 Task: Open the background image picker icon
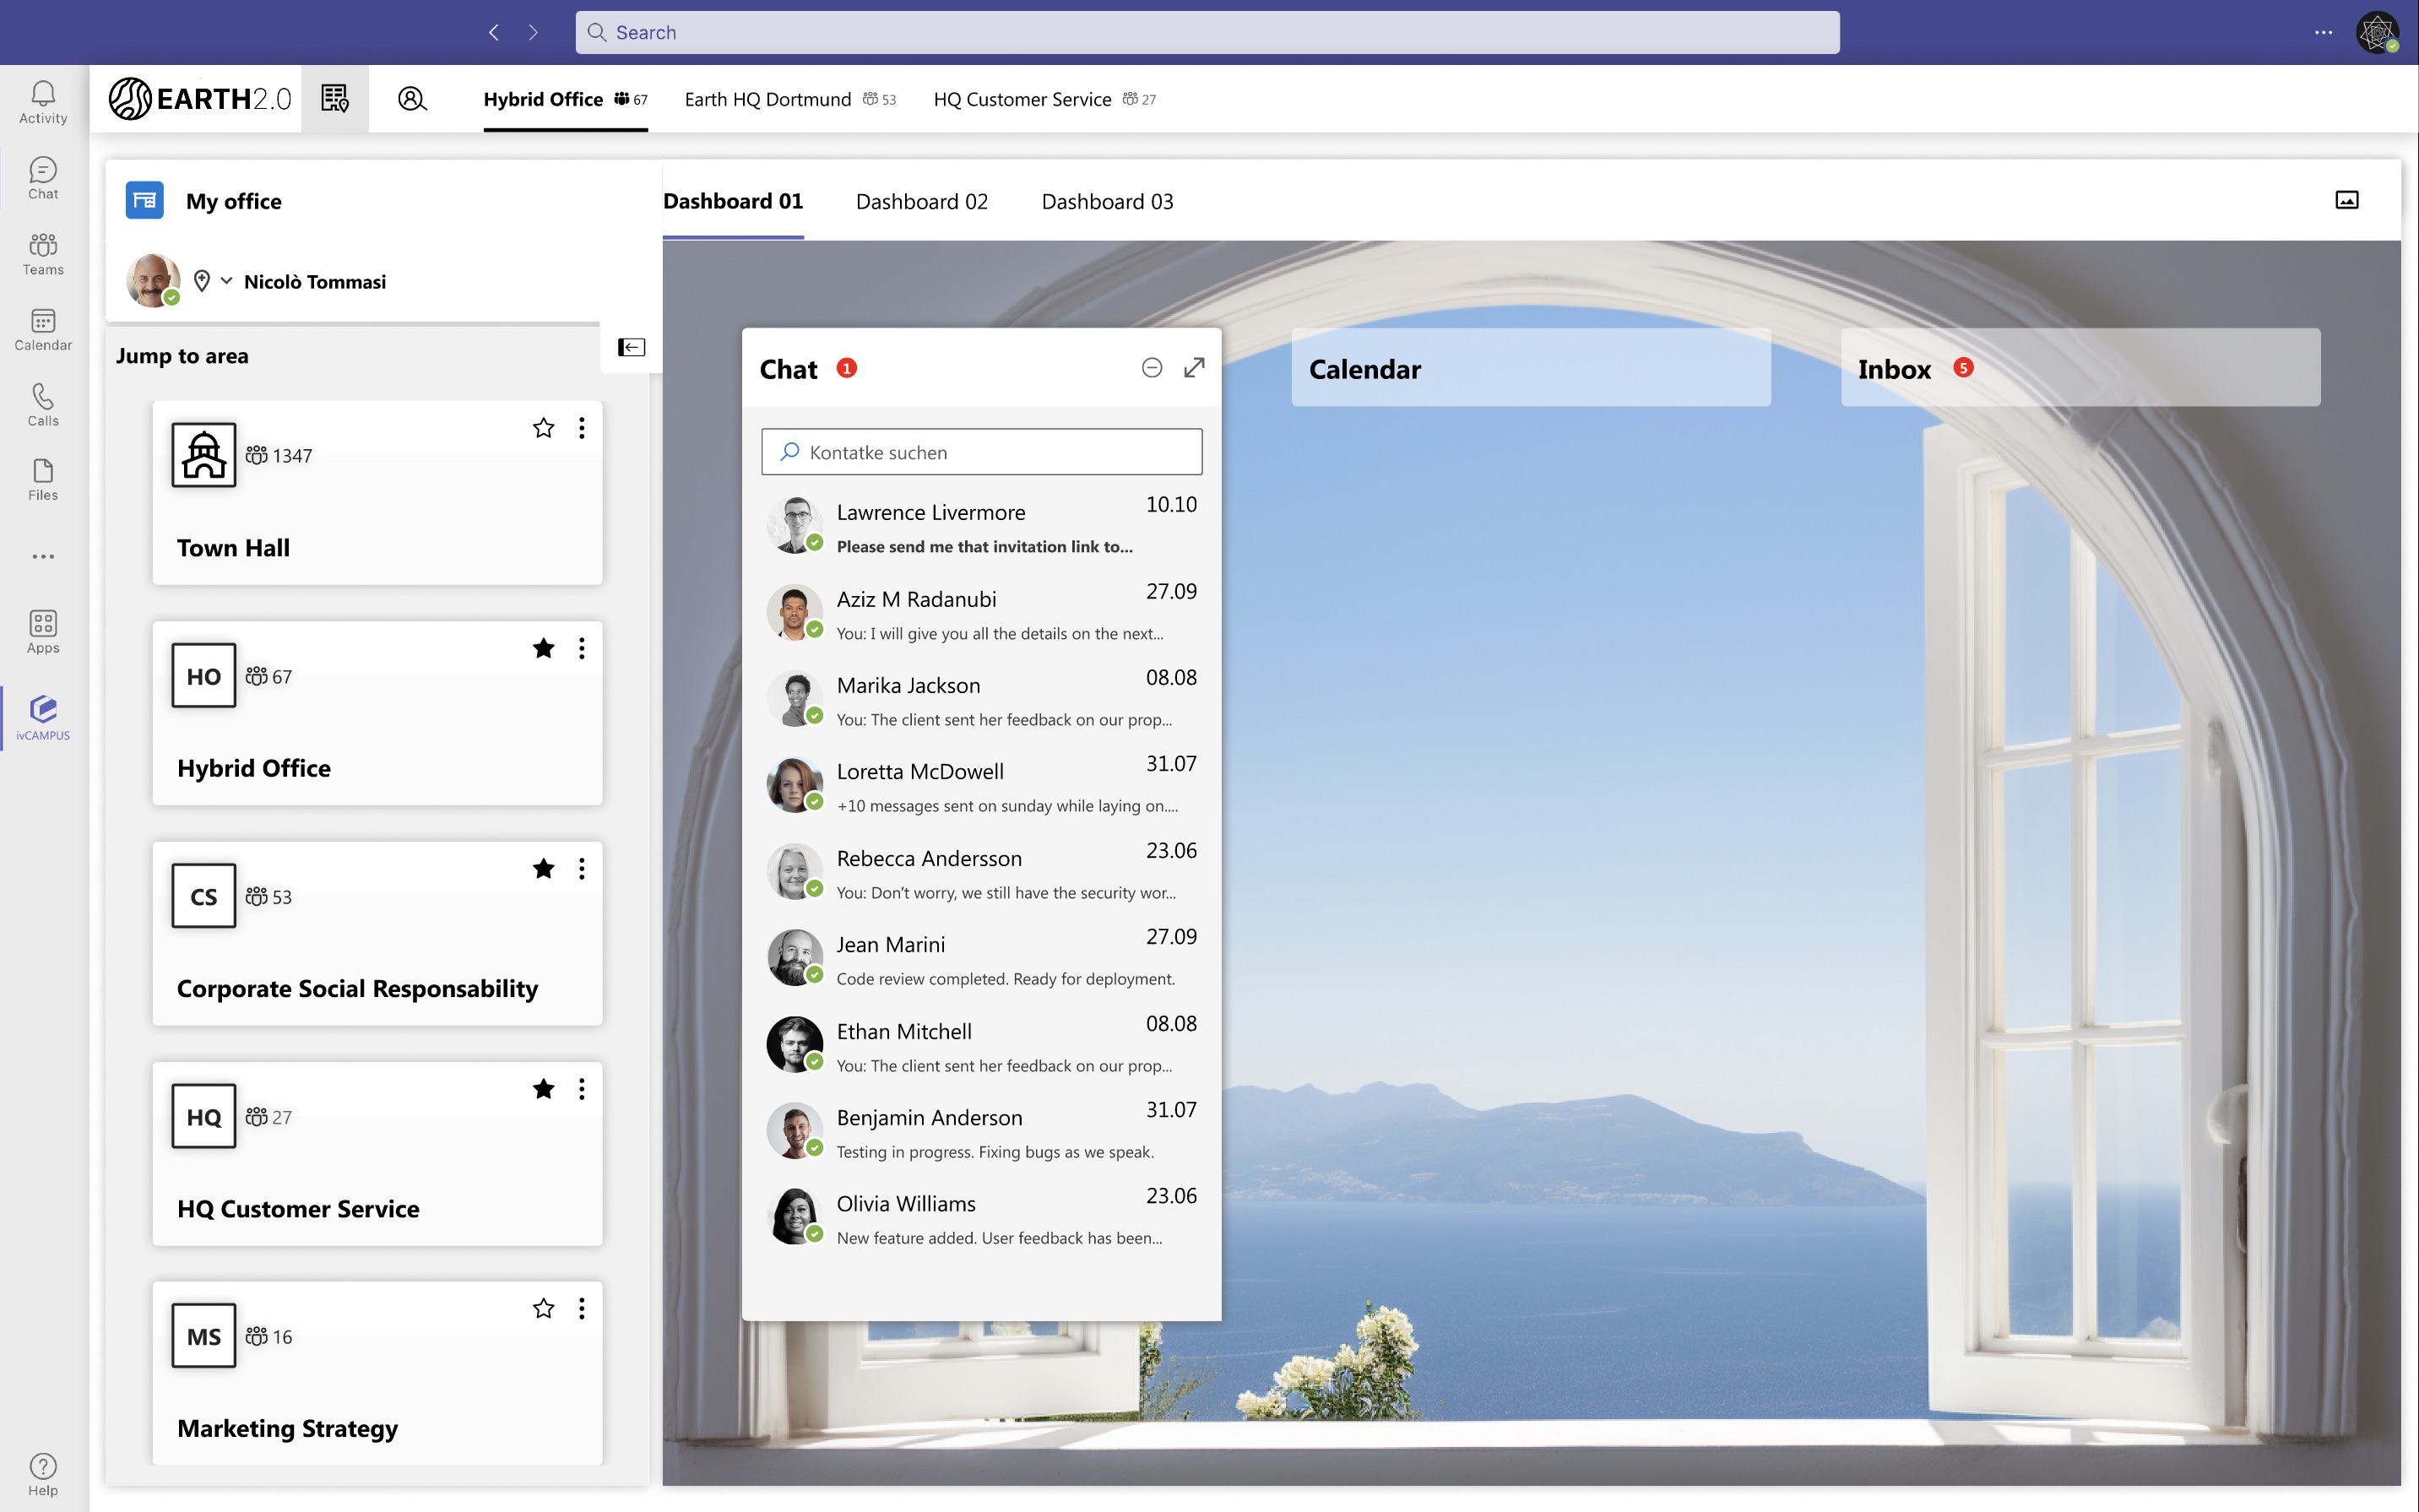click(x=2346, y=200)
